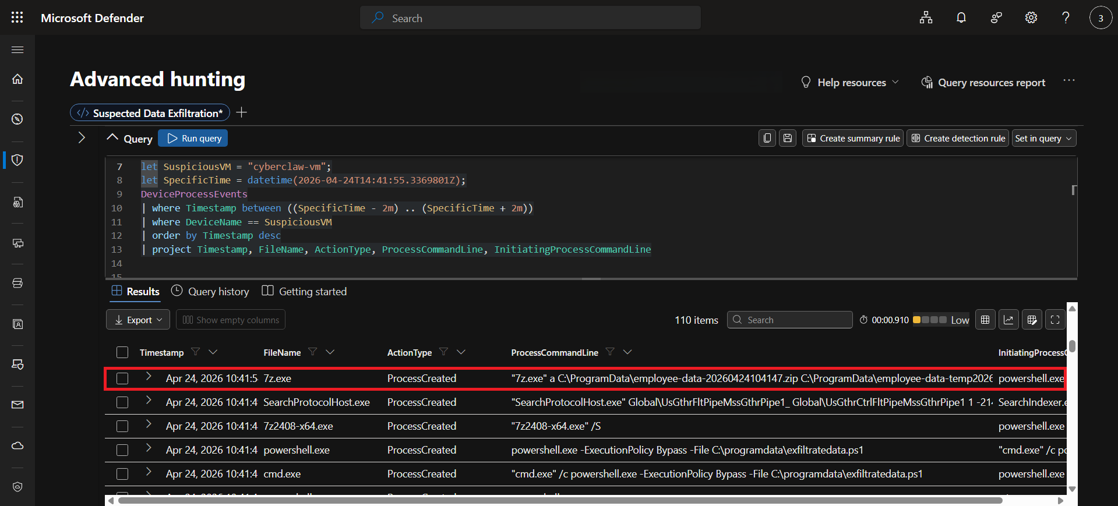Viewport: 1118px width, 506px height.
Task: Open the account avatar menu
Action: click(x=1101, y=17)
